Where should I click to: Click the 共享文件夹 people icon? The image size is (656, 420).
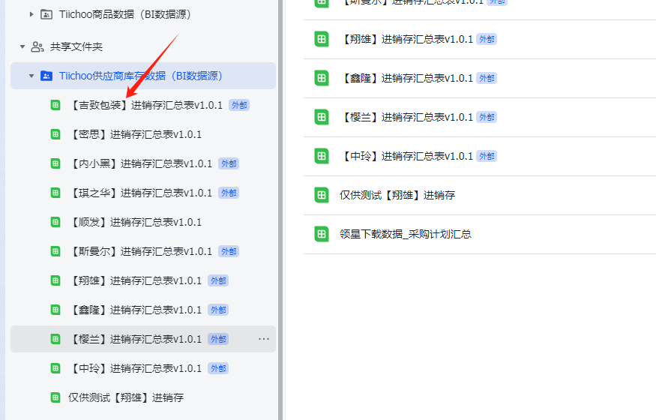click(37, 46)
